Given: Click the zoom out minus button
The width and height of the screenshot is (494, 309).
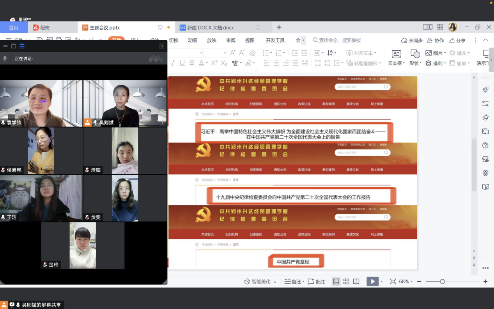Looking at the screenshot, I should [x=419, y=282].
